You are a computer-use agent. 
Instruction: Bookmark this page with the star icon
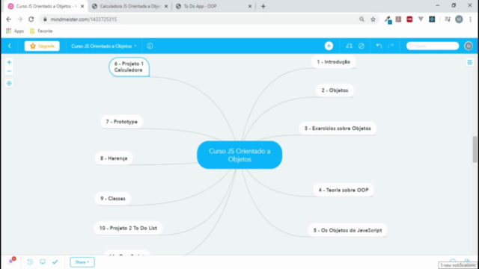click(373, 19)
